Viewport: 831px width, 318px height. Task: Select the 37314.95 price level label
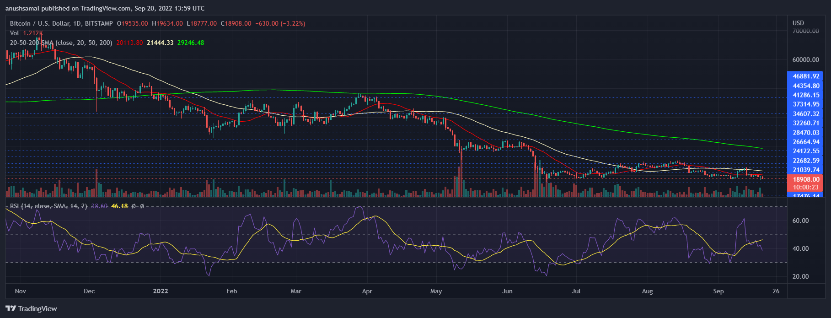pos(805,104)
